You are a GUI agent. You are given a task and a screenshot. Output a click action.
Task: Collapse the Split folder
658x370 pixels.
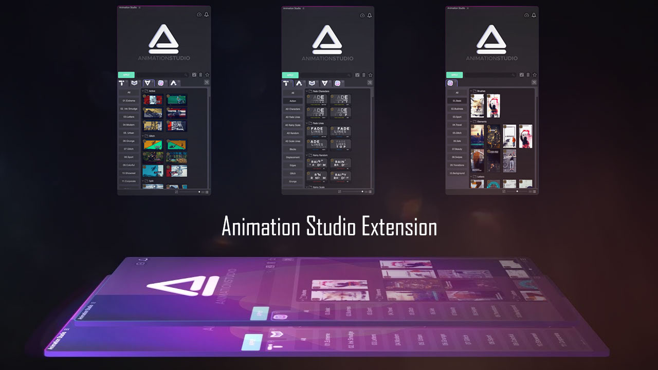pyautogui.click(x=142, y=181)
